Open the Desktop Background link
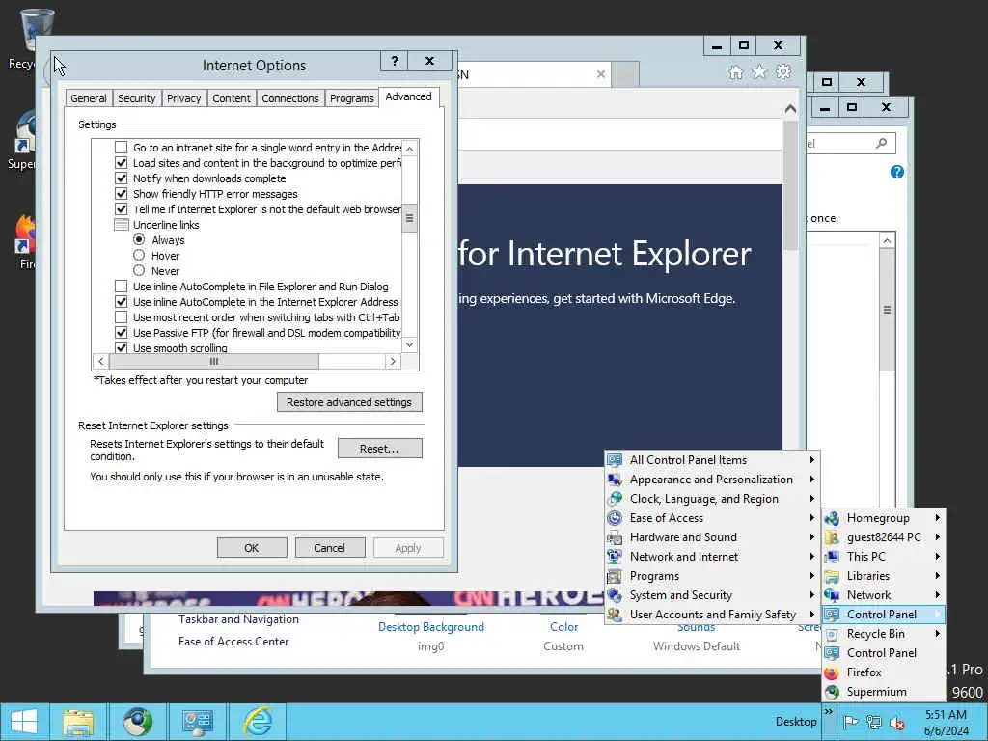This screenshot has height=741, width=988. 431,627
